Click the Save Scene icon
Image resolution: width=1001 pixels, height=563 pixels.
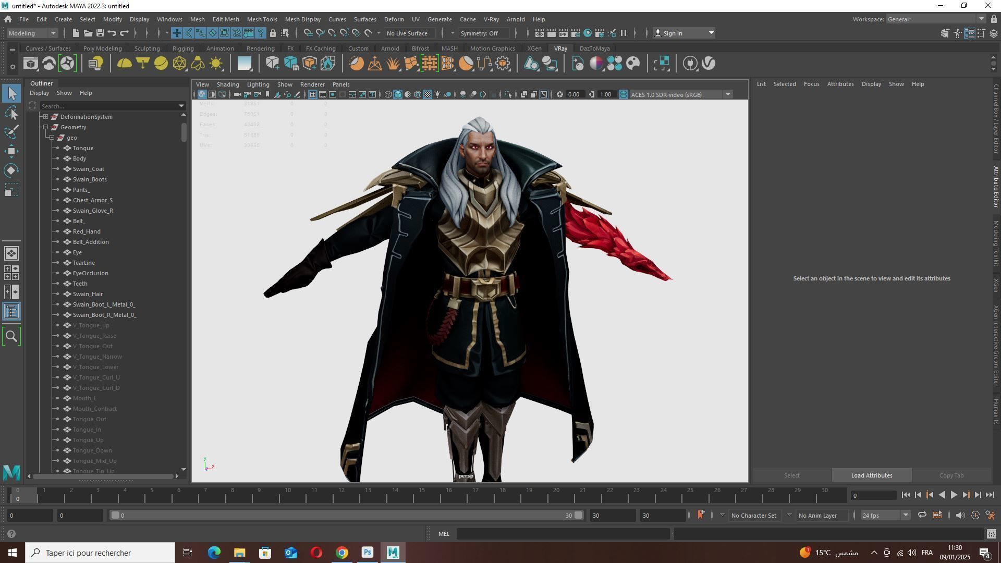point(100,33)
